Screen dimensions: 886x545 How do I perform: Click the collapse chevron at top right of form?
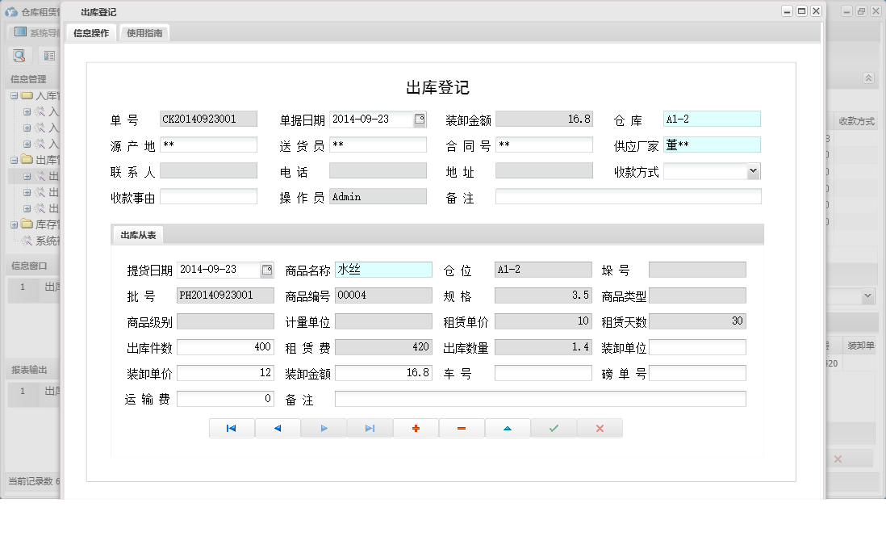click(869, 78)
